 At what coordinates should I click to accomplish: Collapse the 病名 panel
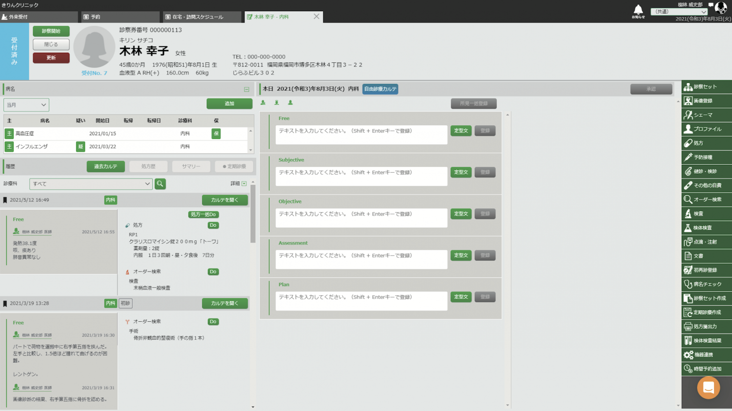point(247,90)
